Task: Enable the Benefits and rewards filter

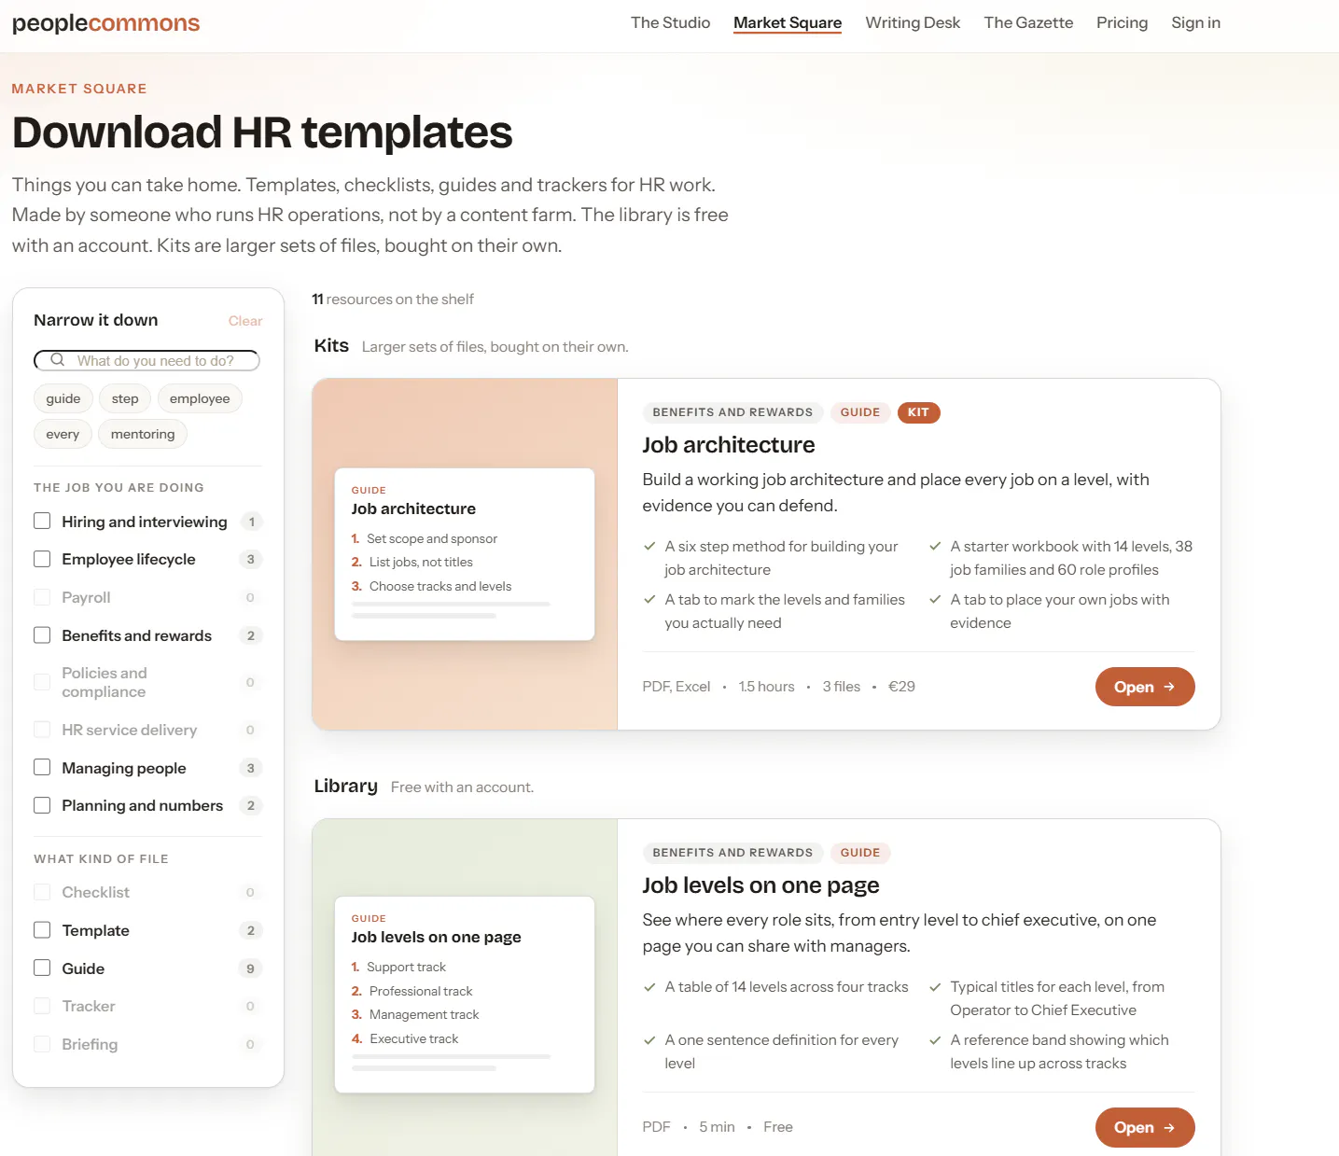Action: coord(42,635)
